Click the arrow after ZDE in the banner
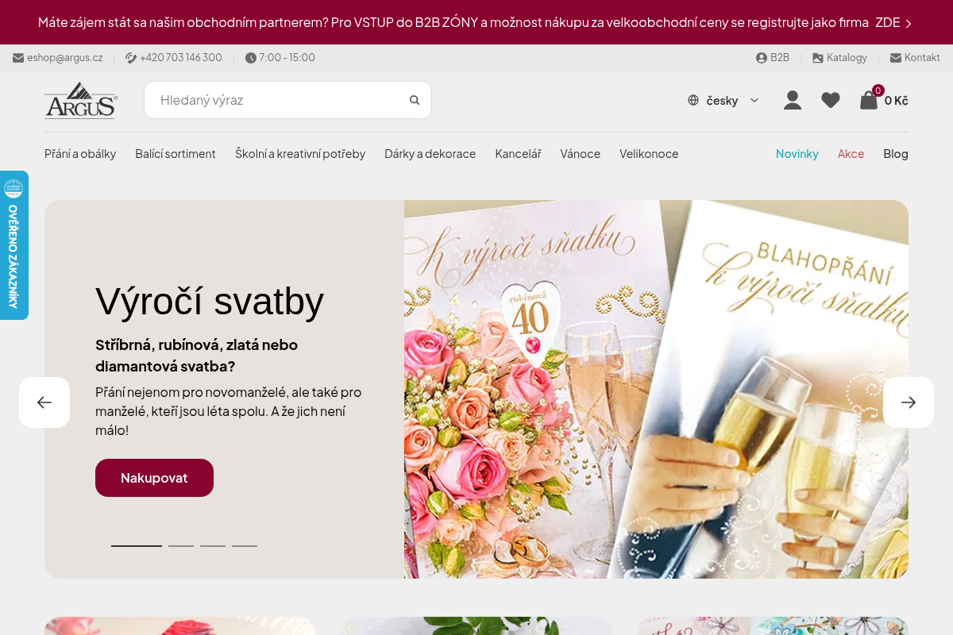This screenshot has width=953, height=635. coord(909,23)
